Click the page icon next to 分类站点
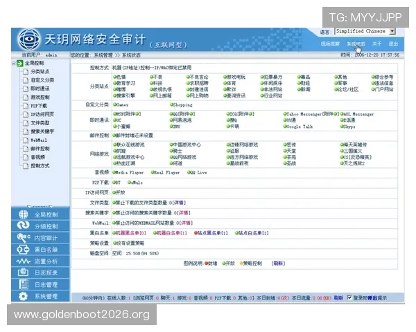The image size is (416, 332). point(26,72)
